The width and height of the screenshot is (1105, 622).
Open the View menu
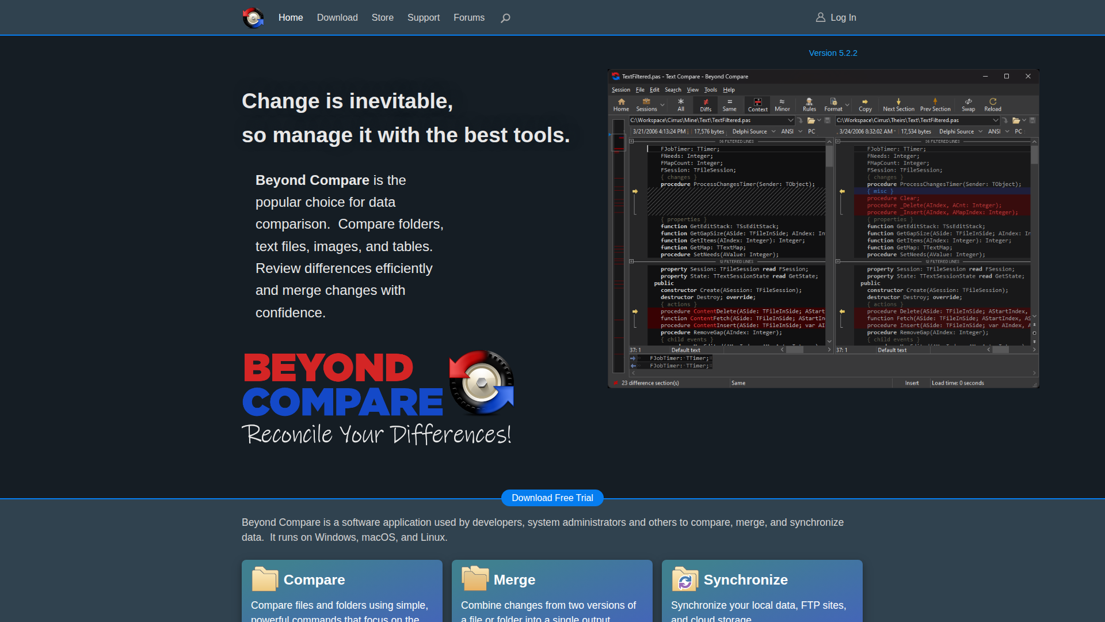(692, 90)
